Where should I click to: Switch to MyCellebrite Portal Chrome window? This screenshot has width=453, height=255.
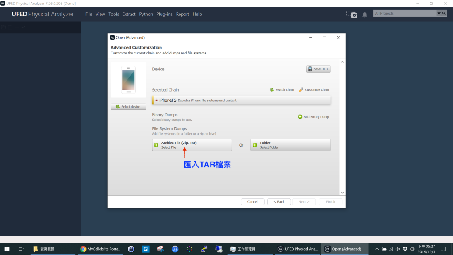(100, 249)
